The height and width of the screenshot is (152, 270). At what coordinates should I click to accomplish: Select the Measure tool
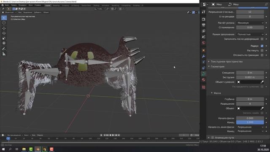[x=4, y=54]
